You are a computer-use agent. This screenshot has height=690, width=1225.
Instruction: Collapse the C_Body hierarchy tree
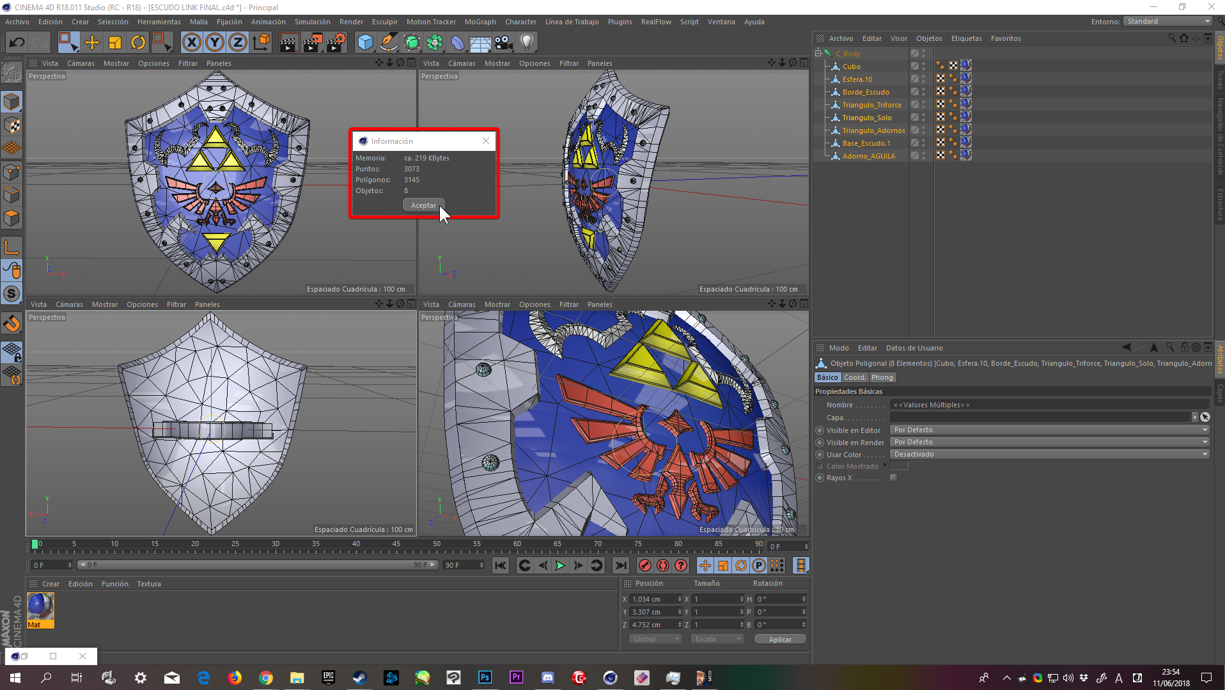coord(818,54)
